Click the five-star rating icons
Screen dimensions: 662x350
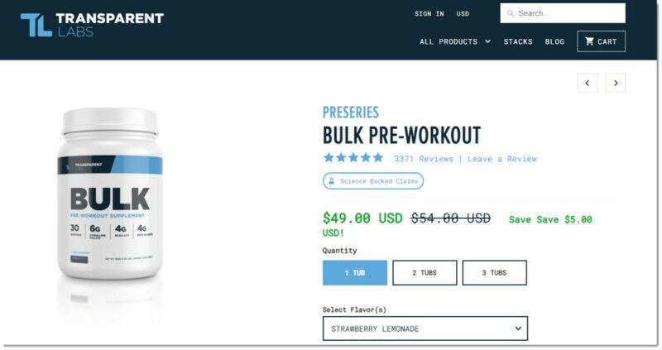coord(353,158)
